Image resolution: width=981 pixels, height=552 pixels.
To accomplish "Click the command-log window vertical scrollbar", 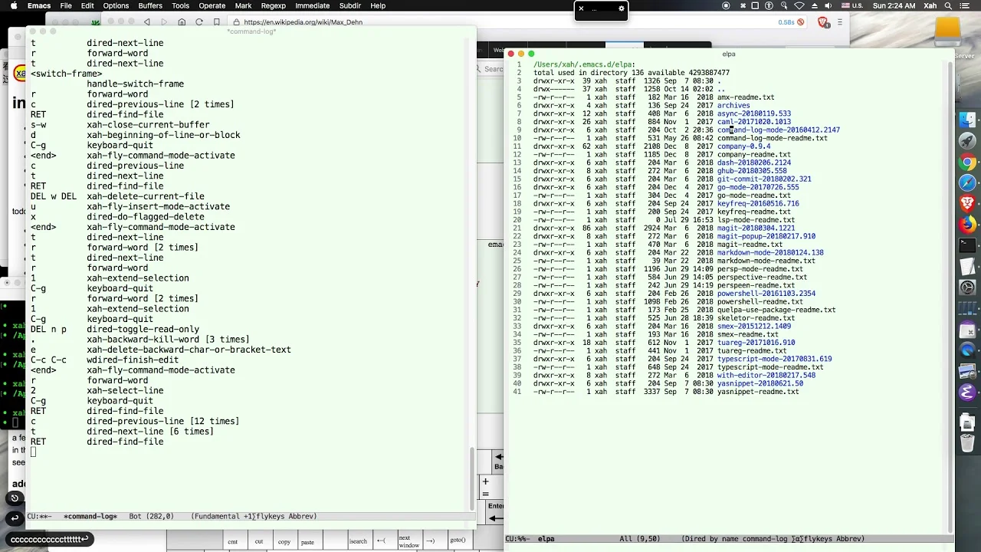I will (471, 268).
